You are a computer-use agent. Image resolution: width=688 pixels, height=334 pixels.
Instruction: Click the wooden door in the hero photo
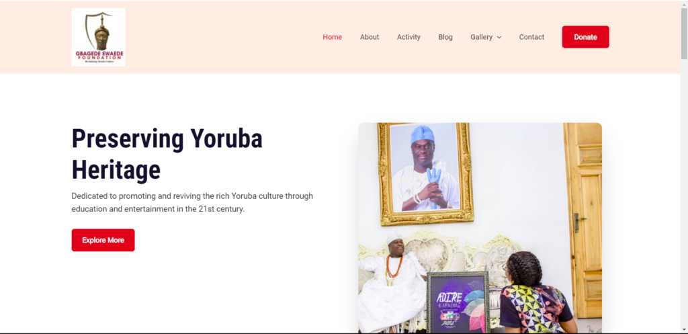click(583, 220)
